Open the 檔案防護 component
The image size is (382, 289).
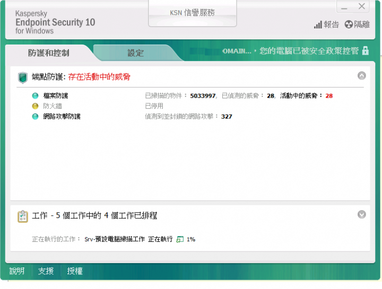[x=56, y=95]
